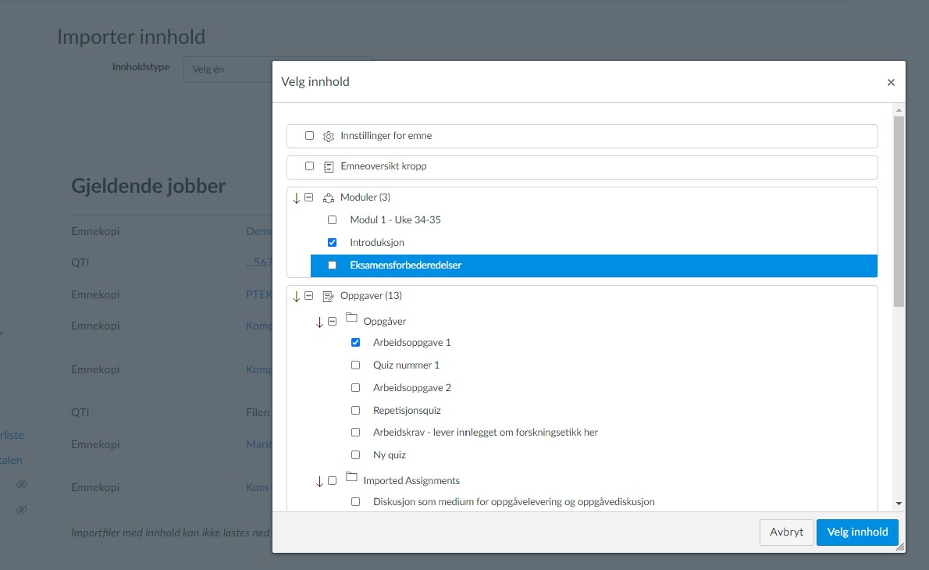Open the Innholdstype 'Velg én' dropdown

click(x=228, y=69)
